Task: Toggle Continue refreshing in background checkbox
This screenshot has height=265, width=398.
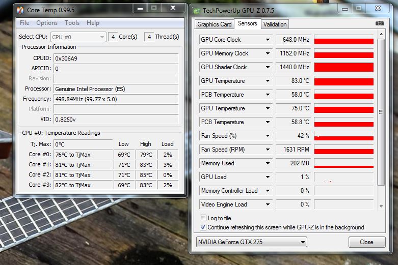Action: pos(203,227)
